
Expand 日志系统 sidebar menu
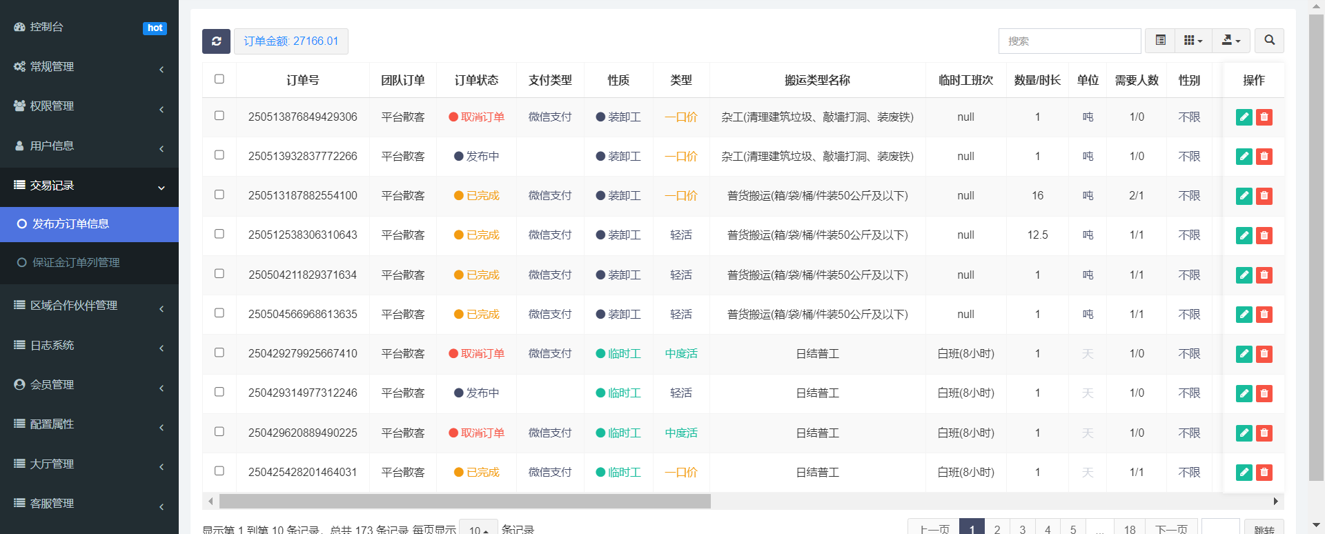(x=89, y=345)
